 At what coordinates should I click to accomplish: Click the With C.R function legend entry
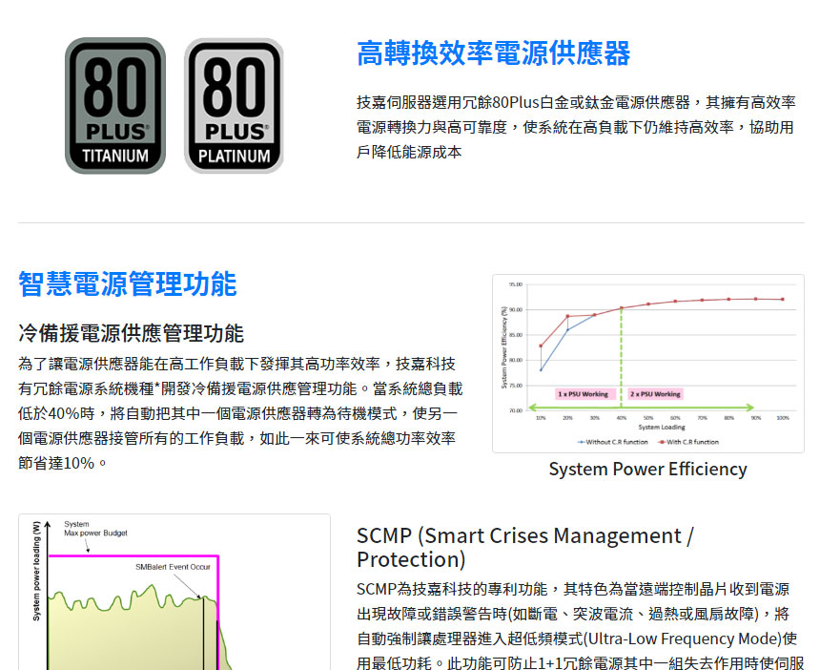click(688, 442)
